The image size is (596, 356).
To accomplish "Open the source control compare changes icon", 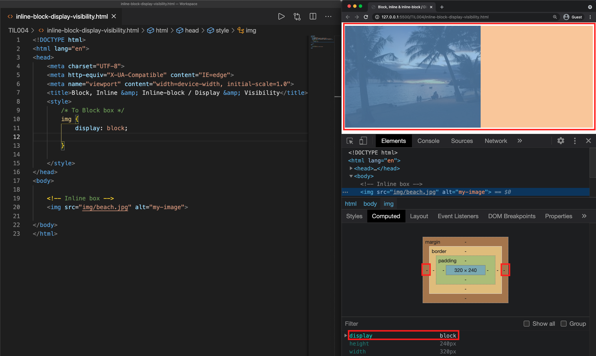I will coord(297,16).
